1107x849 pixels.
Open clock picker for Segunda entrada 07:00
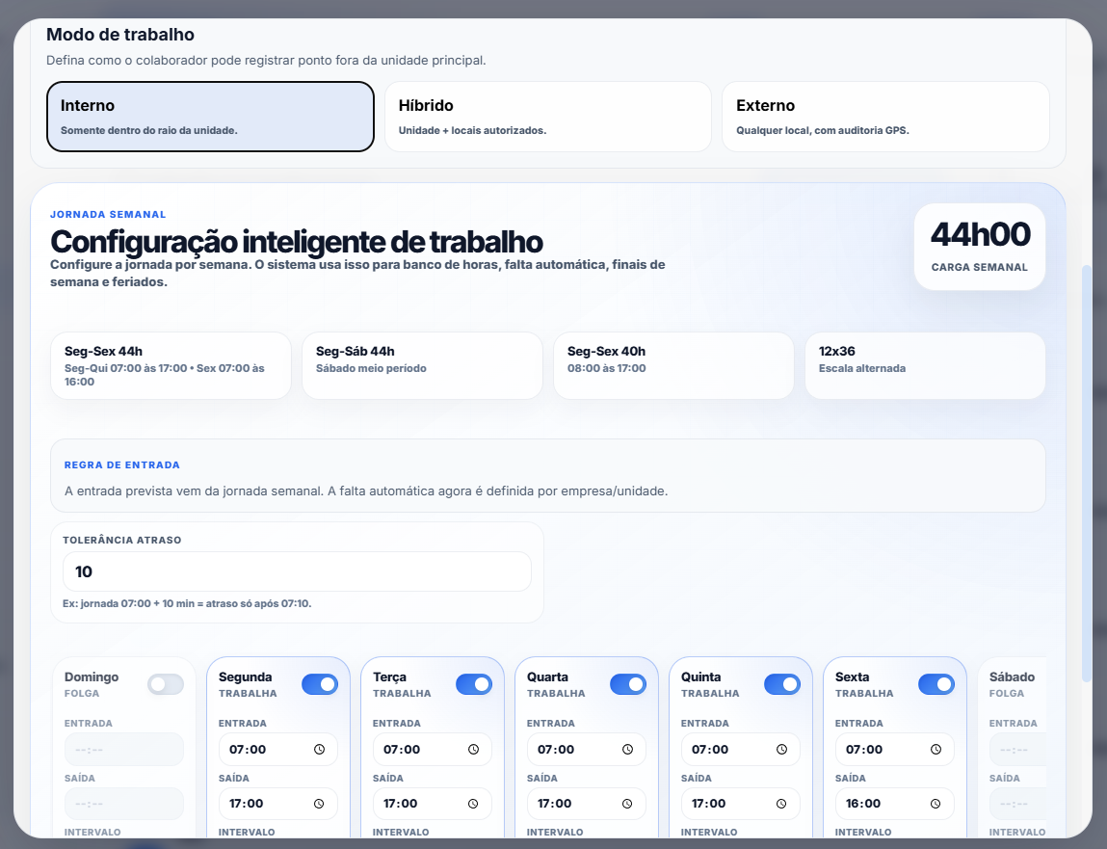tap(319, 750)
